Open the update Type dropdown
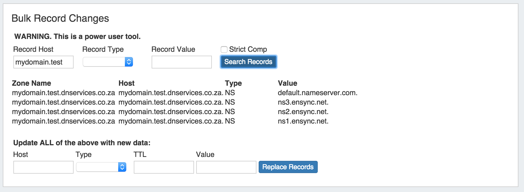Image resolution: width=524 pixels, height=192 pixels. pos(101,167)
